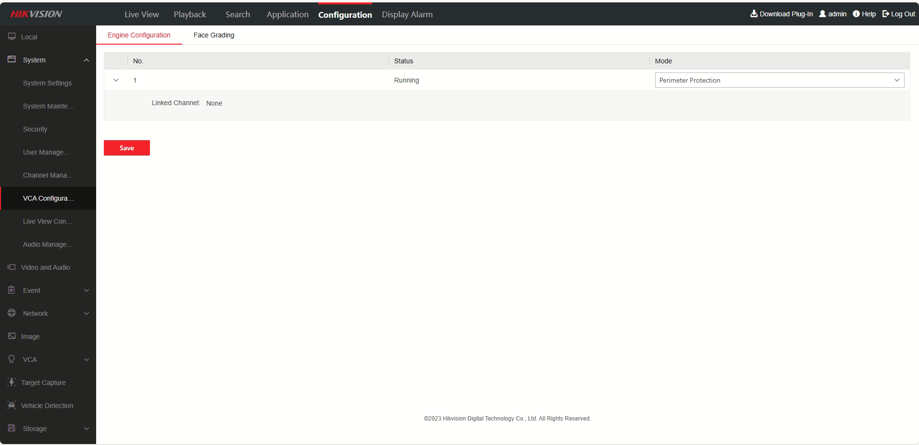Click the admin user icon
Image resolution: width=919 pixels, height=445 pixels.
tap(822, 14)
